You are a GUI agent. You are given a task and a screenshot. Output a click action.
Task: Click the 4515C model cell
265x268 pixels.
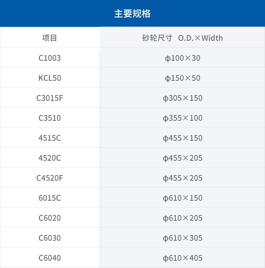tap(50, 138)
